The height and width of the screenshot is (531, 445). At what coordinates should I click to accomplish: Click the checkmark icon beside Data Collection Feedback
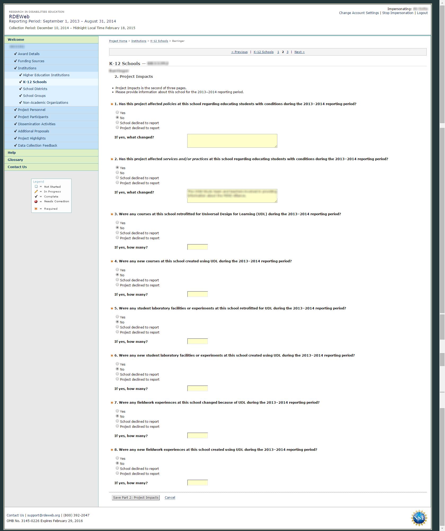[x=15, y=145]
